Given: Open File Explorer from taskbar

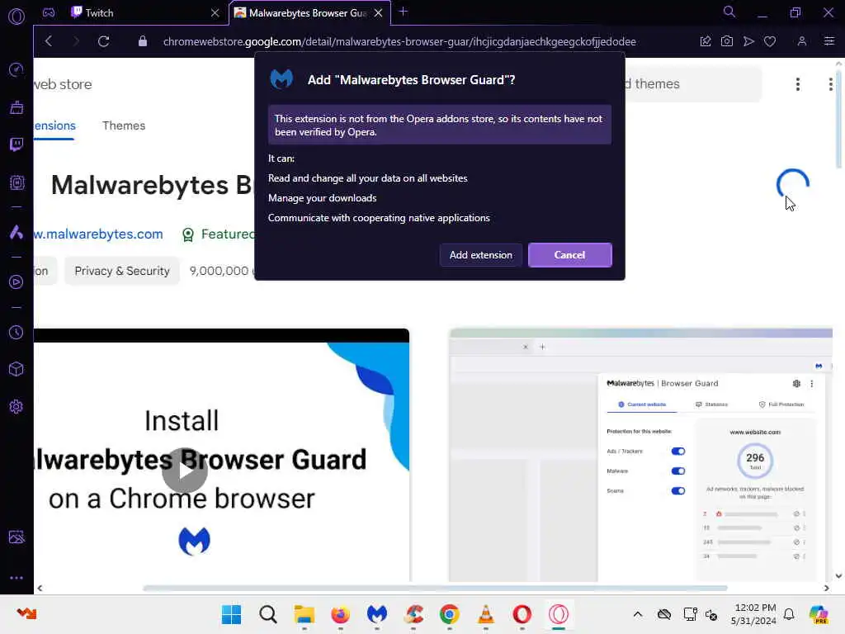Looking at the screenshot, I should pos(304,614).
